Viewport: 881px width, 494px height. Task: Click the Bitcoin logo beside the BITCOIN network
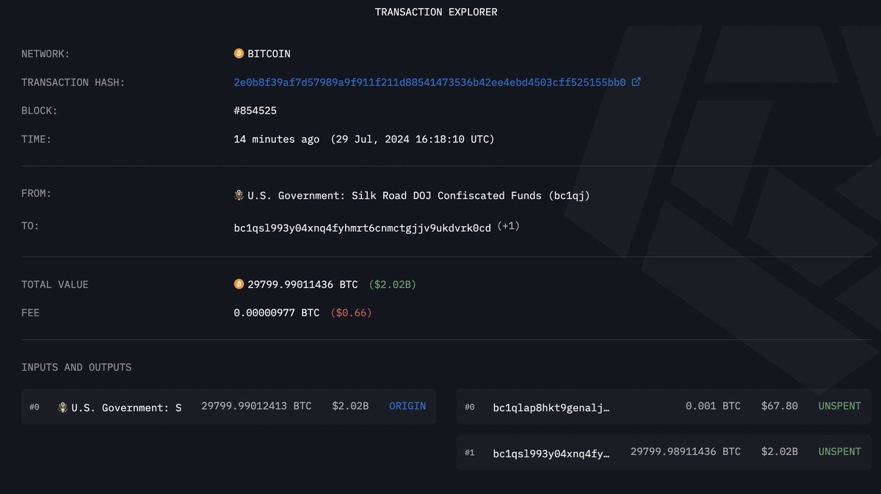pyautogui.click(x=239, y=54)
